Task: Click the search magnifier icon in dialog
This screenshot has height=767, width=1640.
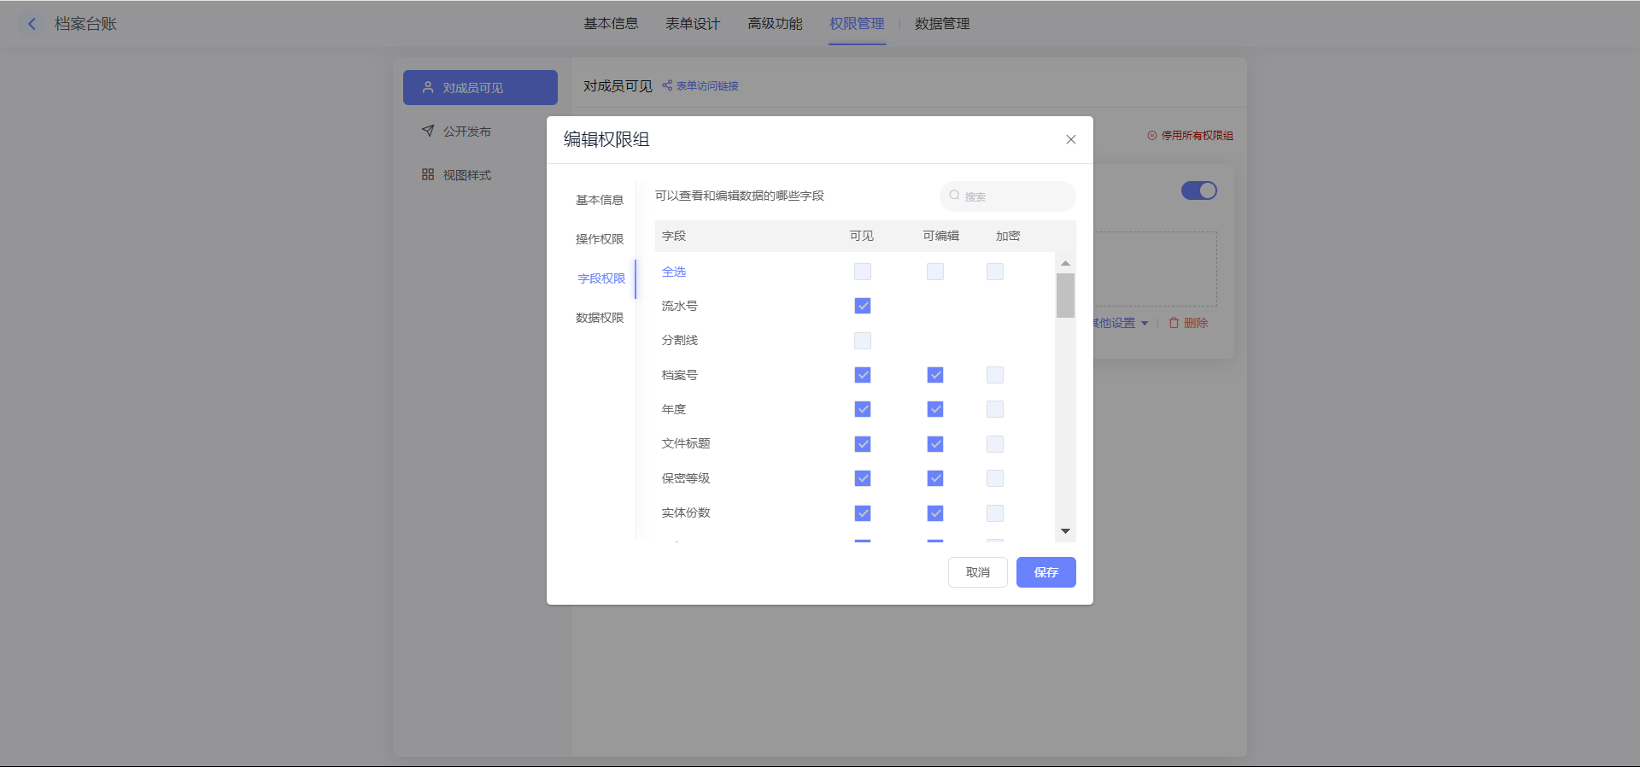Action: click(954, 196)
